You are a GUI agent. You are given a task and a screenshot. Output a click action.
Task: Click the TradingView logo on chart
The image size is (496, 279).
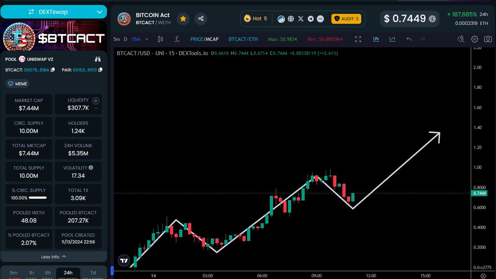[x=124, y=260]
